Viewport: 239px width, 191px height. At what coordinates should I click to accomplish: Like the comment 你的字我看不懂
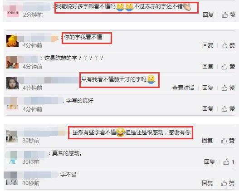coord(228,45)
